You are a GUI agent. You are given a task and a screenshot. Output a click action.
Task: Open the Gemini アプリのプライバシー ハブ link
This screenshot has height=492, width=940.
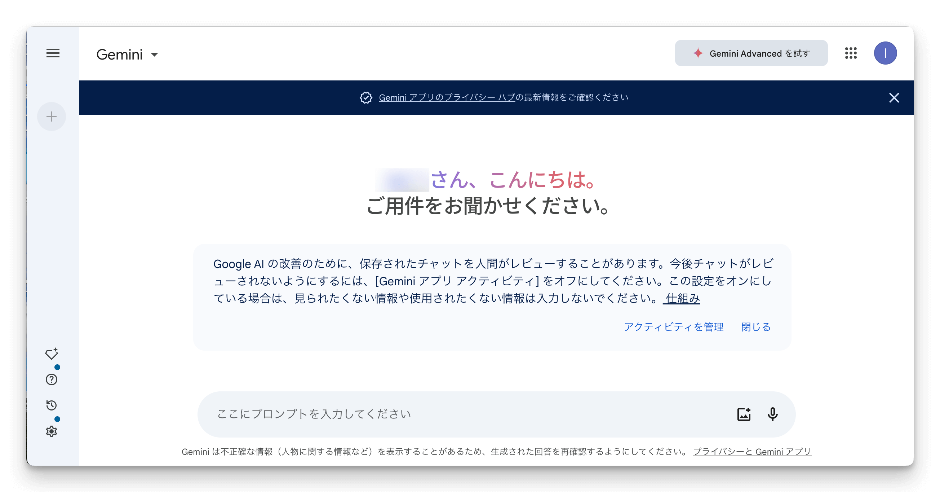[447, 97]
